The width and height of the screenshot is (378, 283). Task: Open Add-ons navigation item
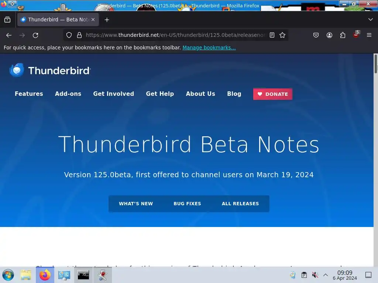pos(68,94)
